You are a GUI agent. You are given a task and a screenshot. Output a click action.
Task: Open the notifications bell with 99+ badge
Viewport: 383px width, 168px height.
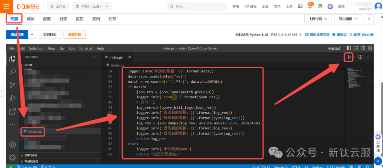tap(310, 6)
